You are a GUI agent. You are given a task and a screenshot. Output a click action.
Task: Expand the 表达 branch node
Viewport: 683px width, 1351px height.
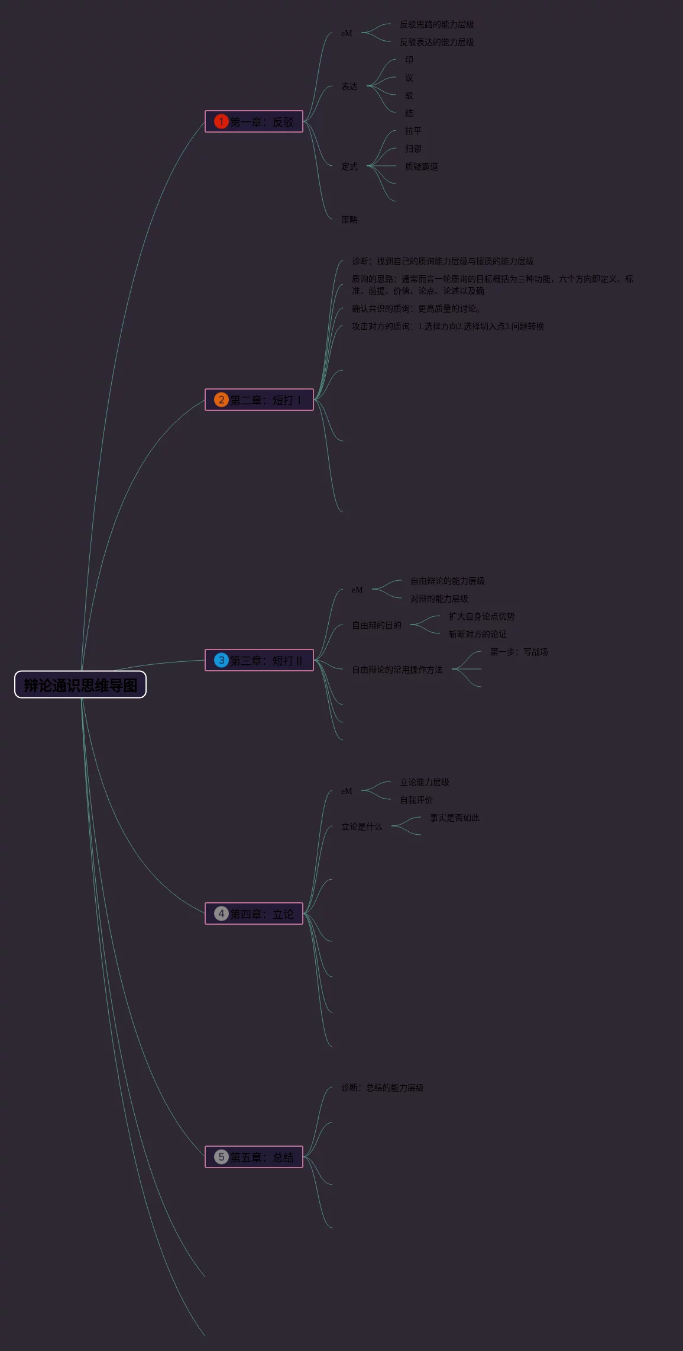(349, 86)
